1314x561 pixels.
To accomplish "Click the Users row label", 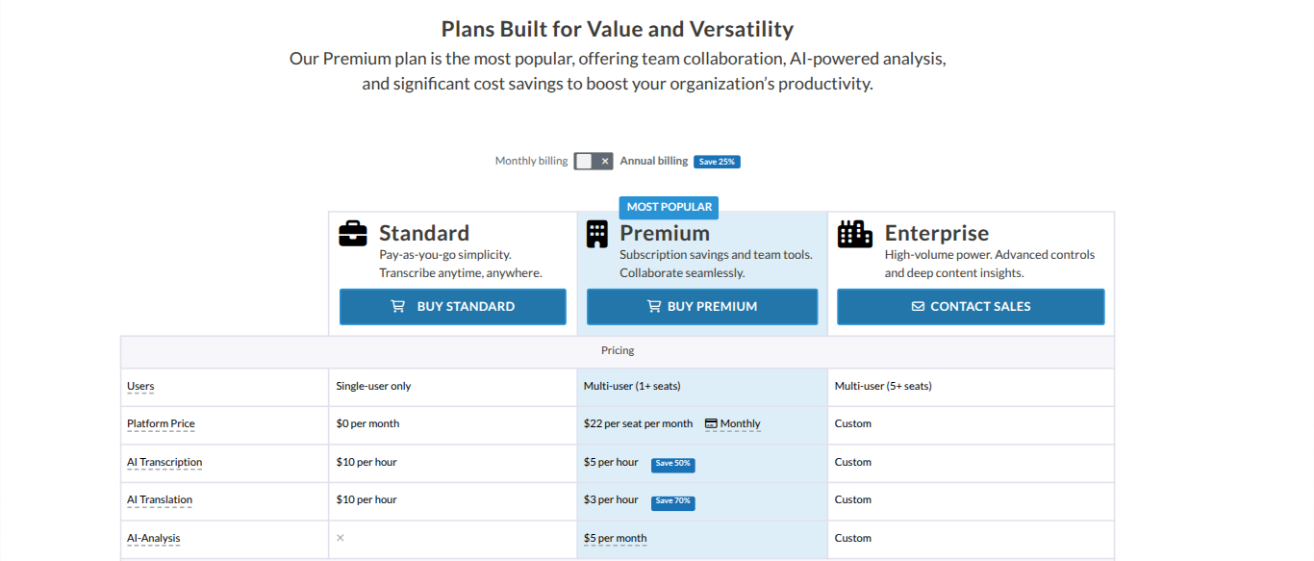I will coord(140,386).
